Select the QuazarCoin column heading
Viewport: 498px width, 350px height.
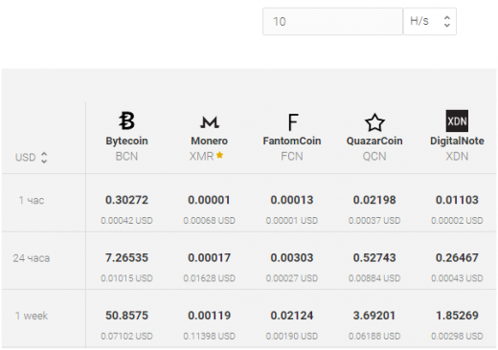pyautogui.click(x=374, y=141)
